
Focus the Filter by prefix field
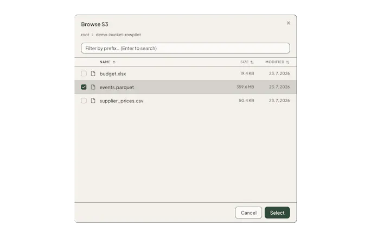pyautogui.click(x=185, y=48)
